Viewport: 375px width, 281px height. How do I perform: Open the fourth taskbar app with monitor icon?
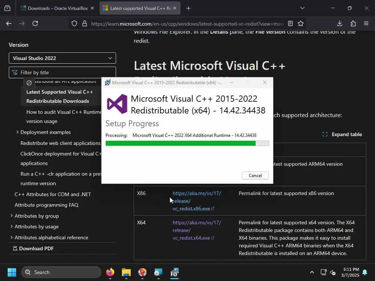point(158,272)
